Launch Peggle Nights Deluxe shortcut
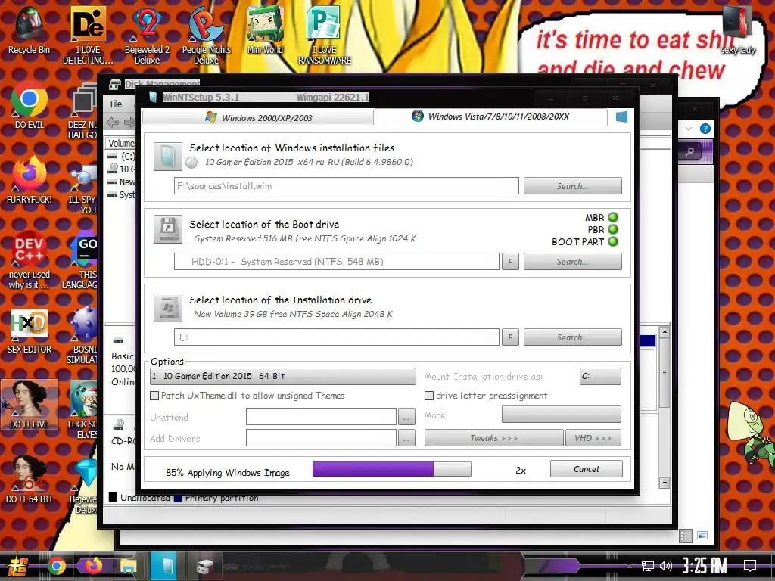The image size is (775, 581). [206, 36]
